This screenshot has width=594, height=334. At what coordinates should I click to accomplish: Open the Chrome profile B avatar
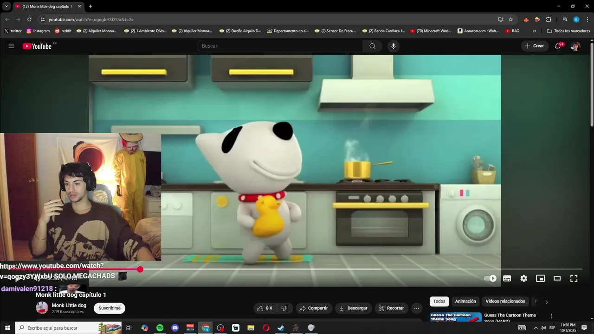click(576, 19)
